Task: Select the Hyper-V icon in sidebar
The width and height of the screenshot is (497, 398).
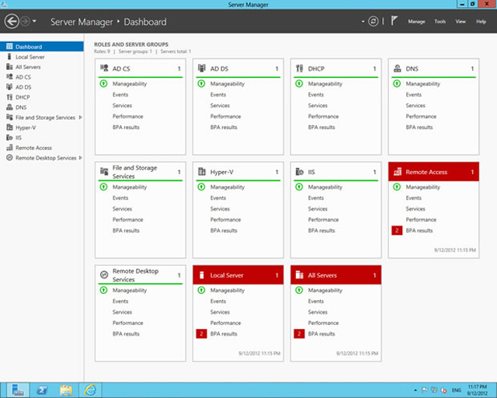Action: click(x=9, y=127)
